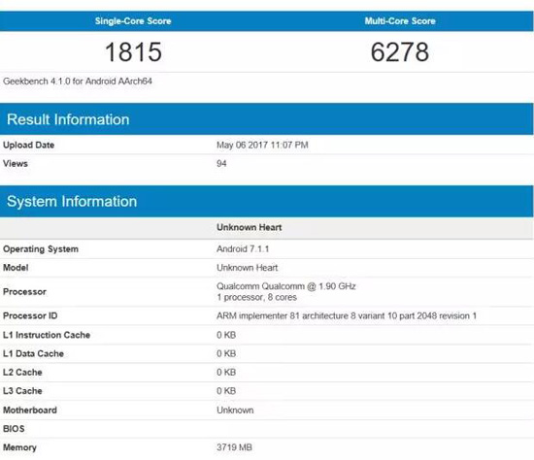Click the System Information section header
Screen dimensions: 534x460
72,201
